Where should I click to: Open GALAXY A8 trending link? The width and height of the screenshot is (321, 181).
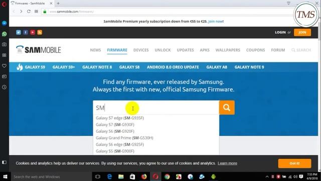coord(217,67)
